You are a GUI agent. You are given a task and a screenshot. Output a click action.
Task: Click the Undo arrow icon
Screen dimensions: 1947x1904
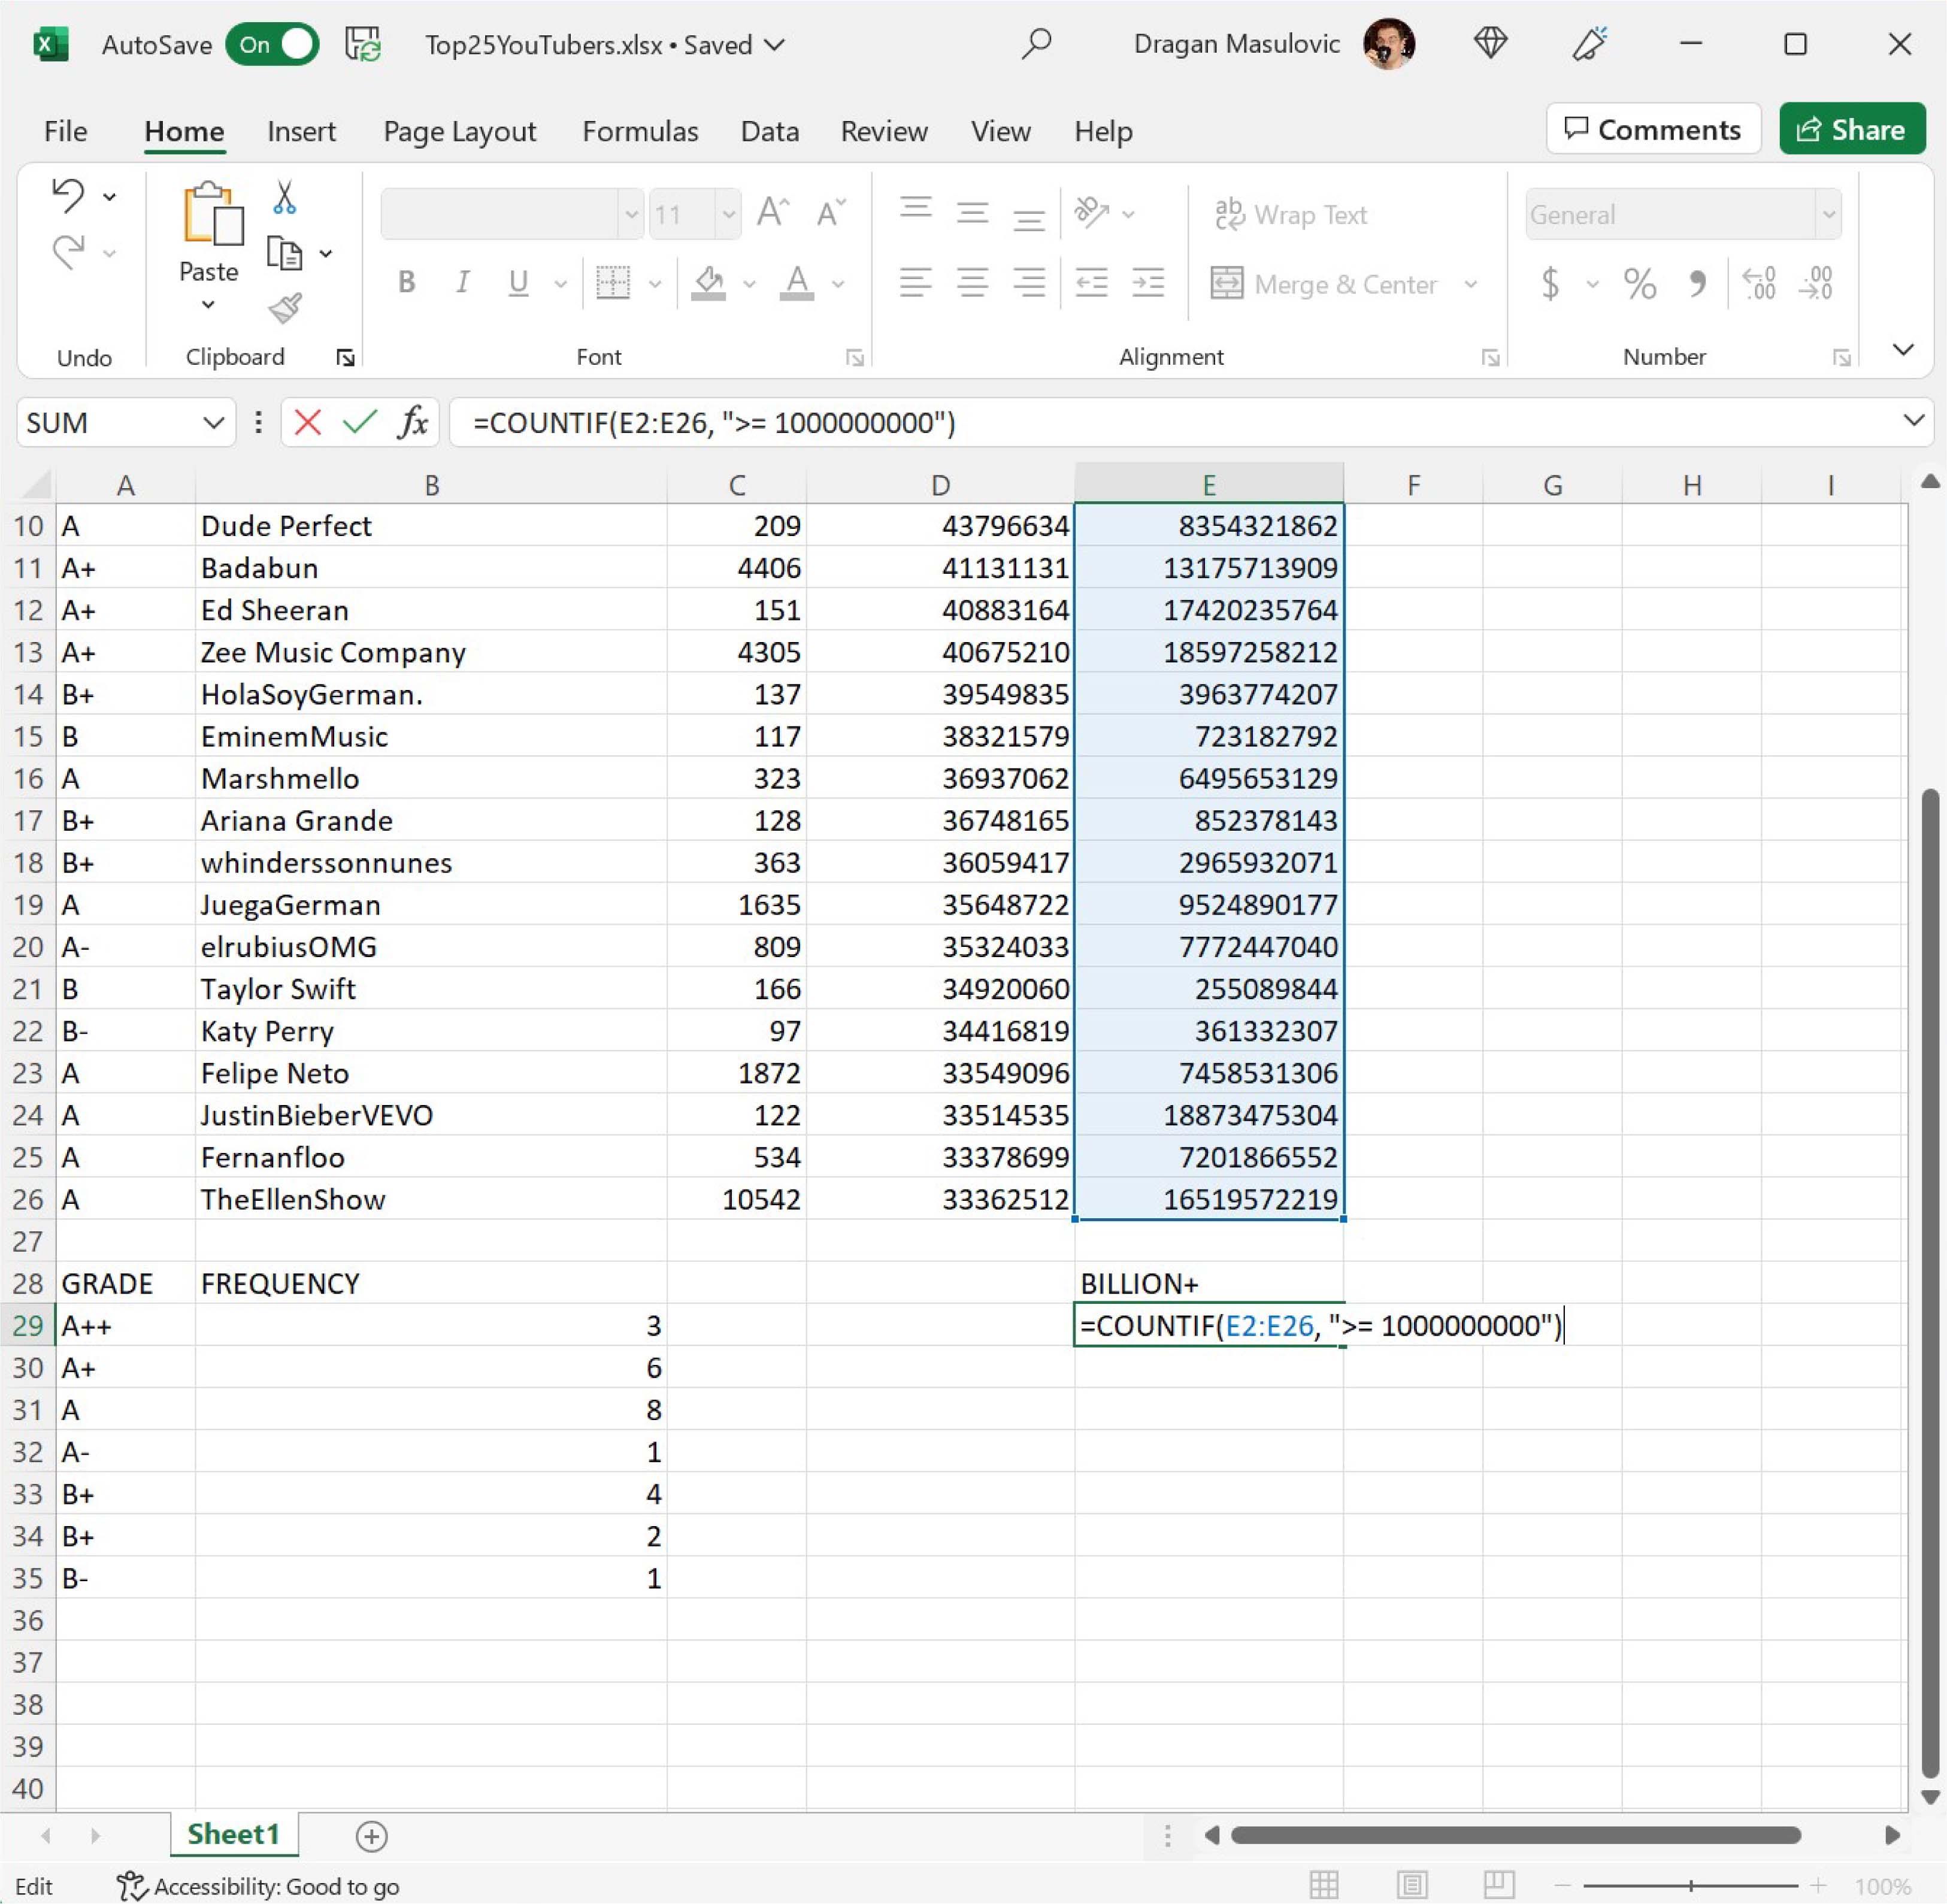click(x=67, y=194)
